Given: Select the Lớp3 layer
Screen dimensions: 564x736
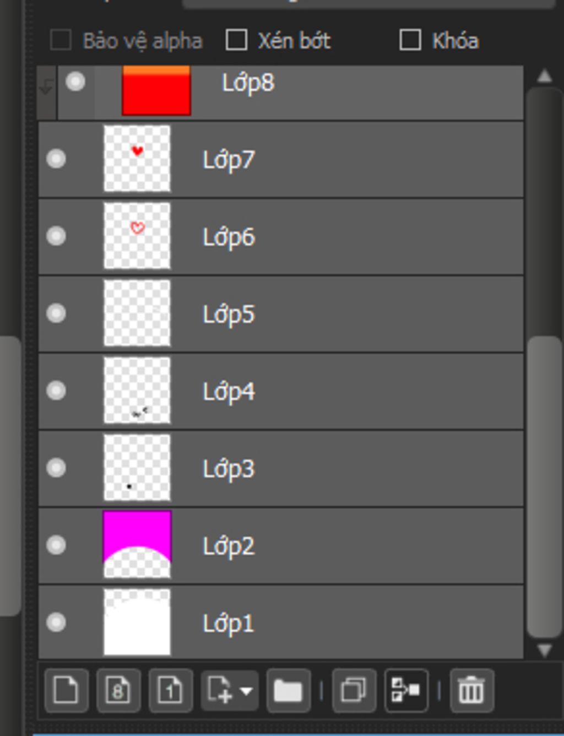Looking at the screenshot, I should pyautogui.click(x=281, y=468).
